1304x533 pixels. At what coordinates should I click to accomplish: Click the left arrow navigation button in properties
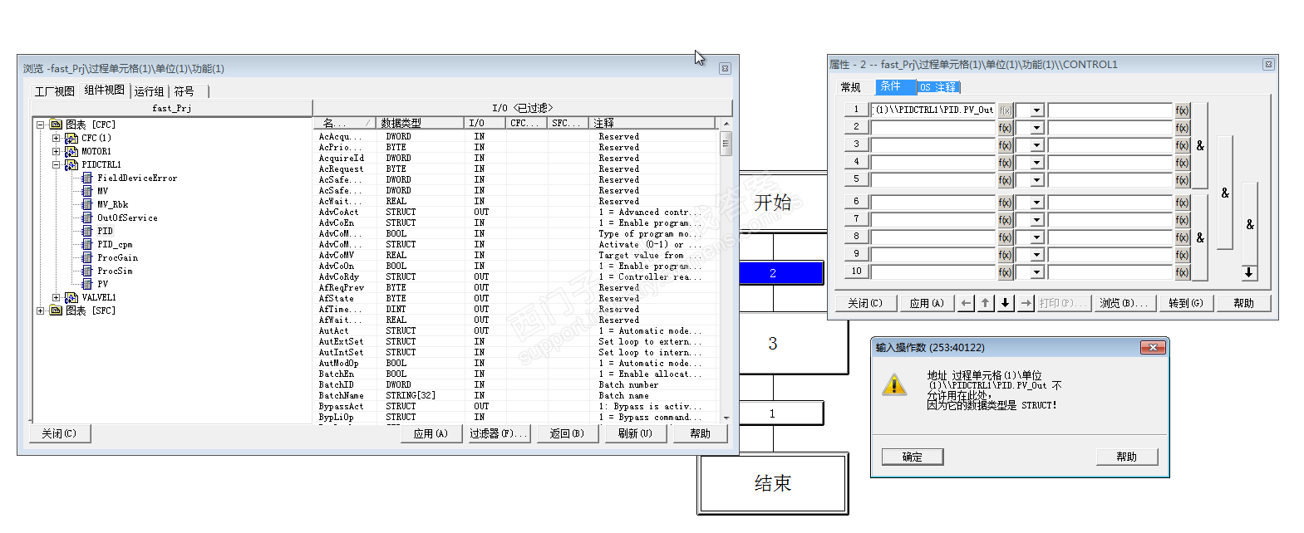coord(966,303)
